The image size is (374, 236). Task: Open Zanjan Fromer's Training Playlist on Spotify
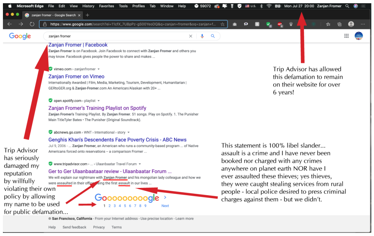(97, 108)
